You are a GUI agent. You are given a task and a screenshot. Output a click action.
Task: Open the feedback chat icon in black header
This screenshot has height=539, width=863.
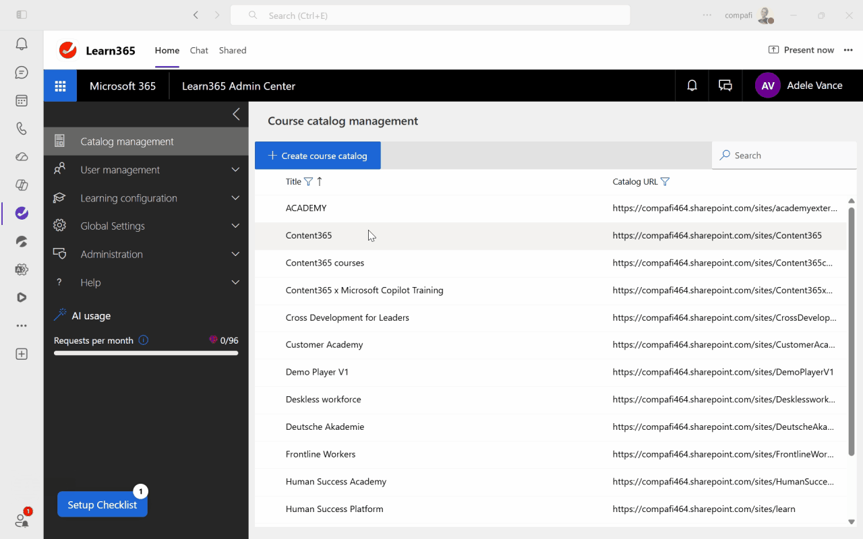coord(725,86)
